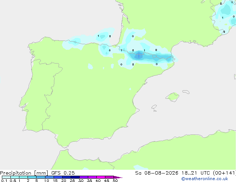Viewport: 236px width, 182px height.
Task: Click the 20–25 mm legend color swatch
Action: [x=67, y=177]
